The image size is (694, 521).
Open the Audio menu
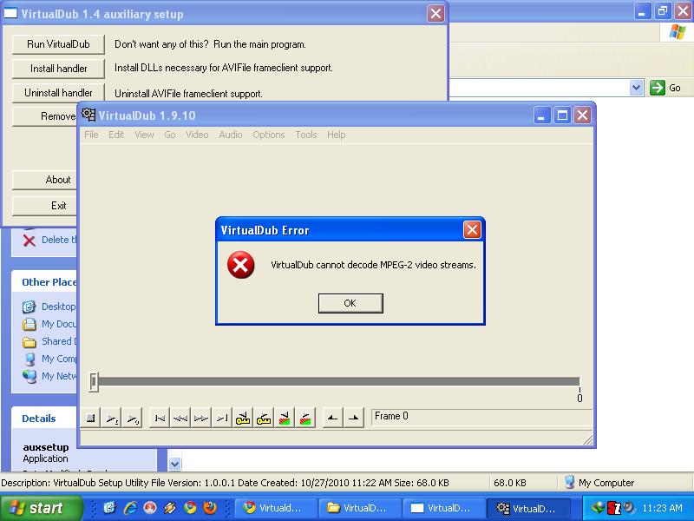pyautogui.click(x=231, y=135)
